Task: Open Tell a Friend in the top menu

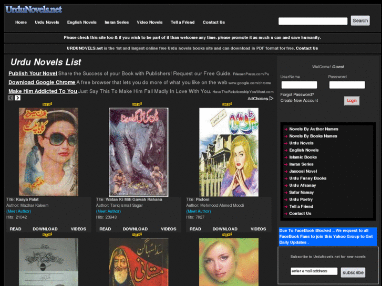Action: tap(183, 23)
